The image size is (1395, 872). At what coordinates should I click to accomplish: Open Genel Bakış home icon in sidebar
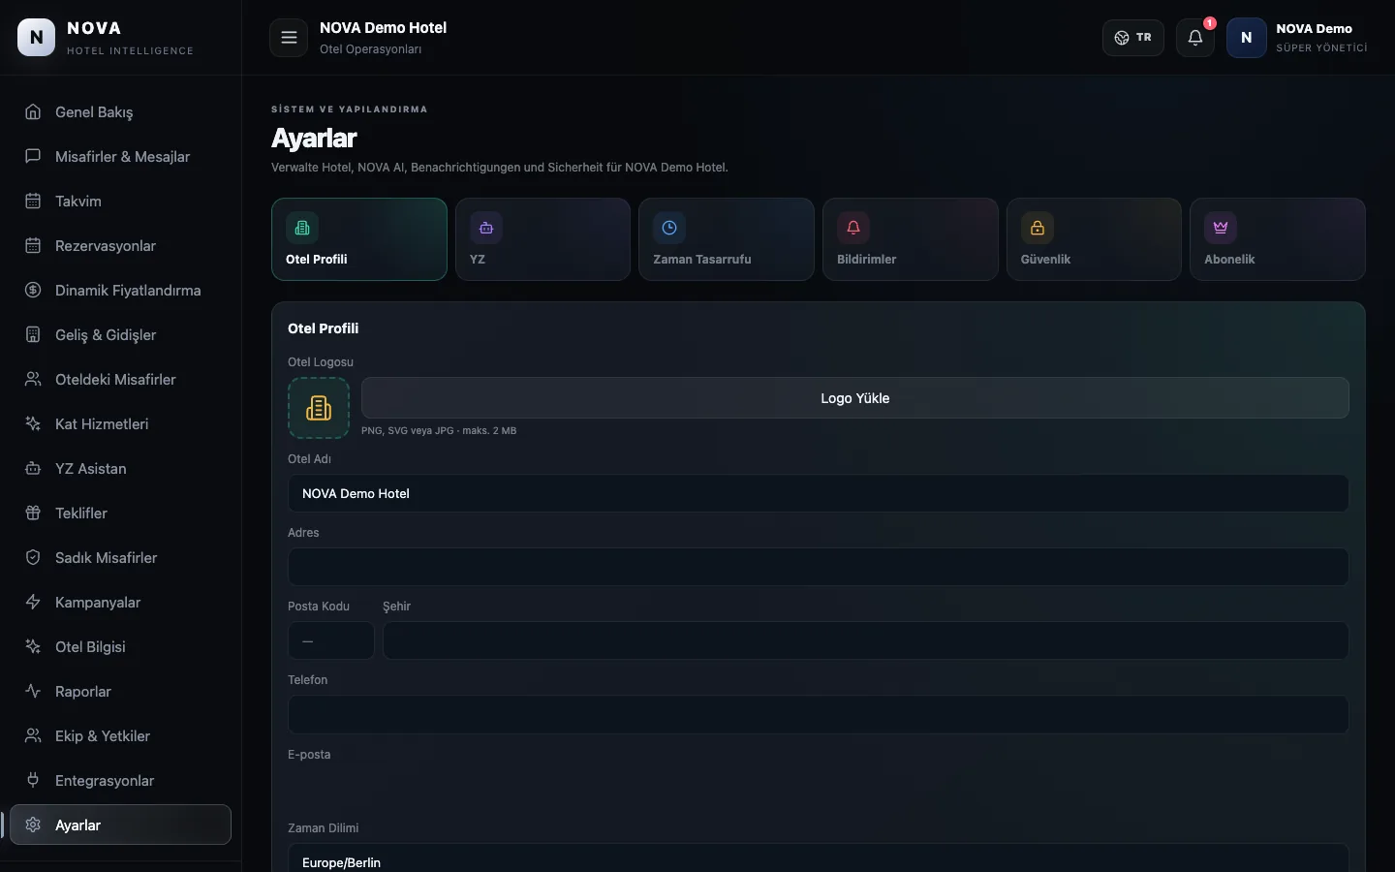coord(33,111)
